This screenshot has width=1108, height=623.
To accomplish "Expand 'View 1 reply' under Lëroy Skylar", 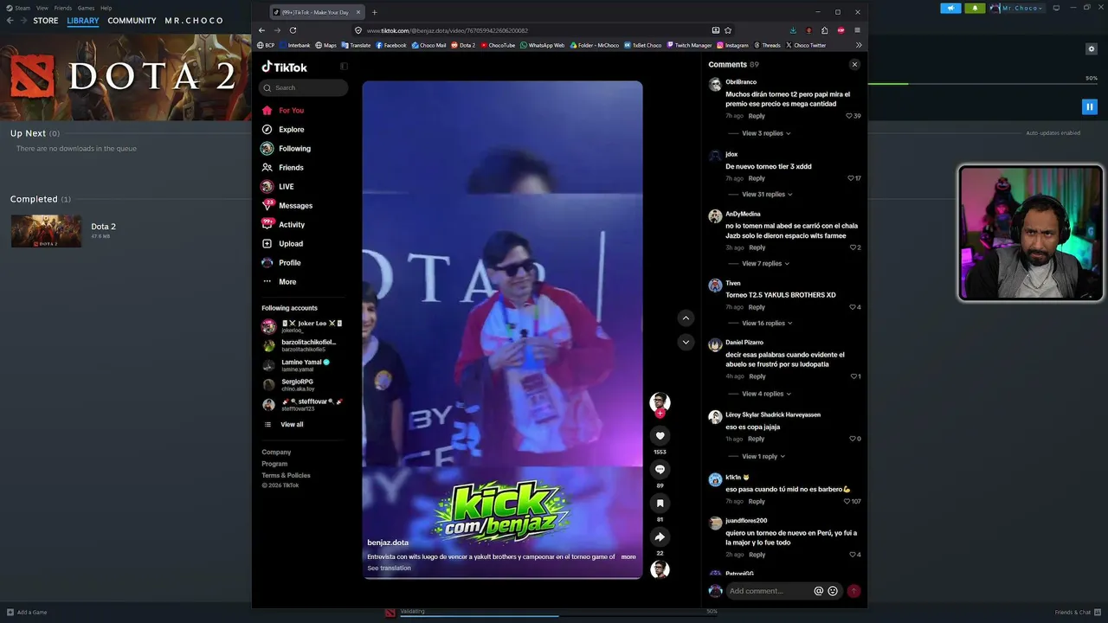I will tap(763, 456).
